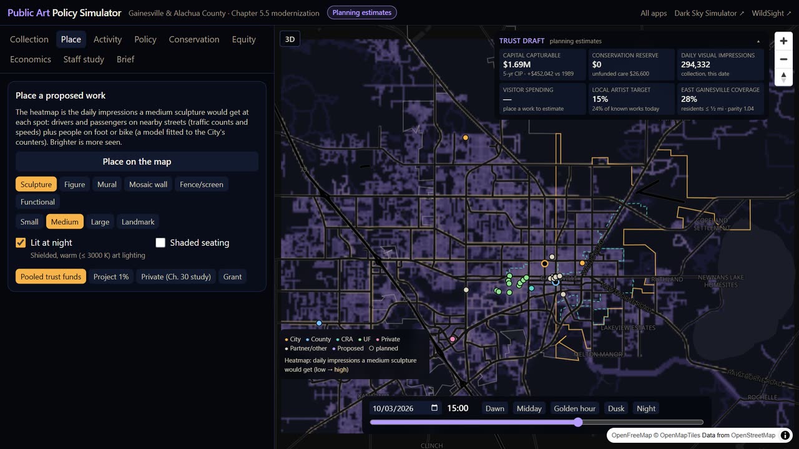Zoom in with the map plus button
Image resolution: width=799 pixels, height=449 pixels.
click(x=783, y=41)
